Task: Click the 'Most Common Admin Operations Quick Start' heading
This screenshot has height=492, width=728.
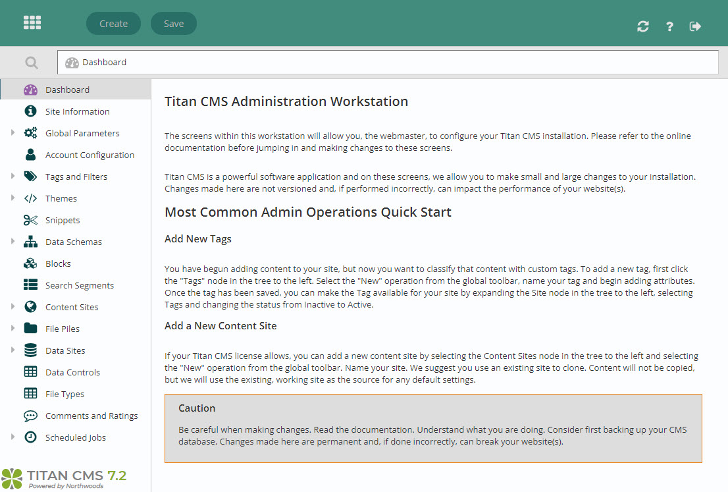Action: [308, 212]
